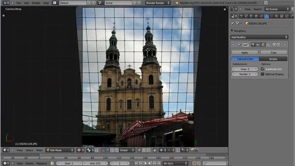295x166 pixels.
Task: Switch to the Texture properties tab
Action: (x=282, y=17)
